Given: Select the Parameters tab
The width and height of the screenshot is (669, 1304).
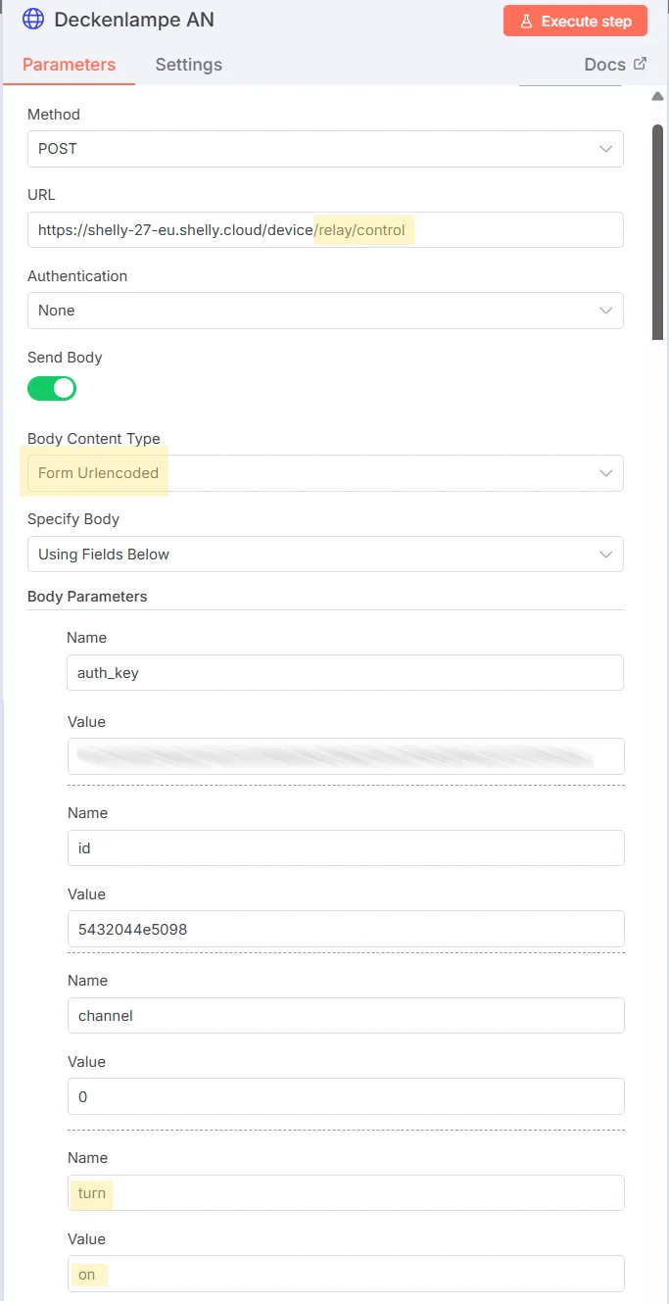Looking at the screenshot, I should 68,65.
